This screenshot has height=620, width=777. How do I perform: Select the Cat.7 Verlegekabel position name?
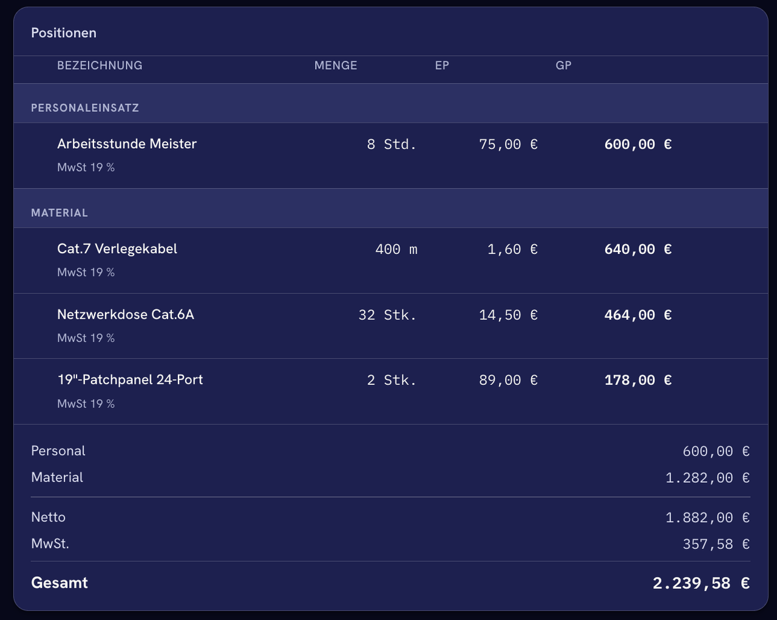[x=117, y=249]
